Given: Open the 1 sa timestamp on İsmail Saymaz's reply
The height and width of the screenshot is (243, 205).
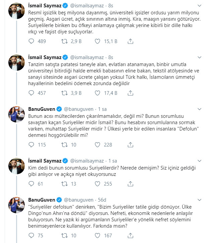Looking at the screenshot, I should (x=113, y=161).
